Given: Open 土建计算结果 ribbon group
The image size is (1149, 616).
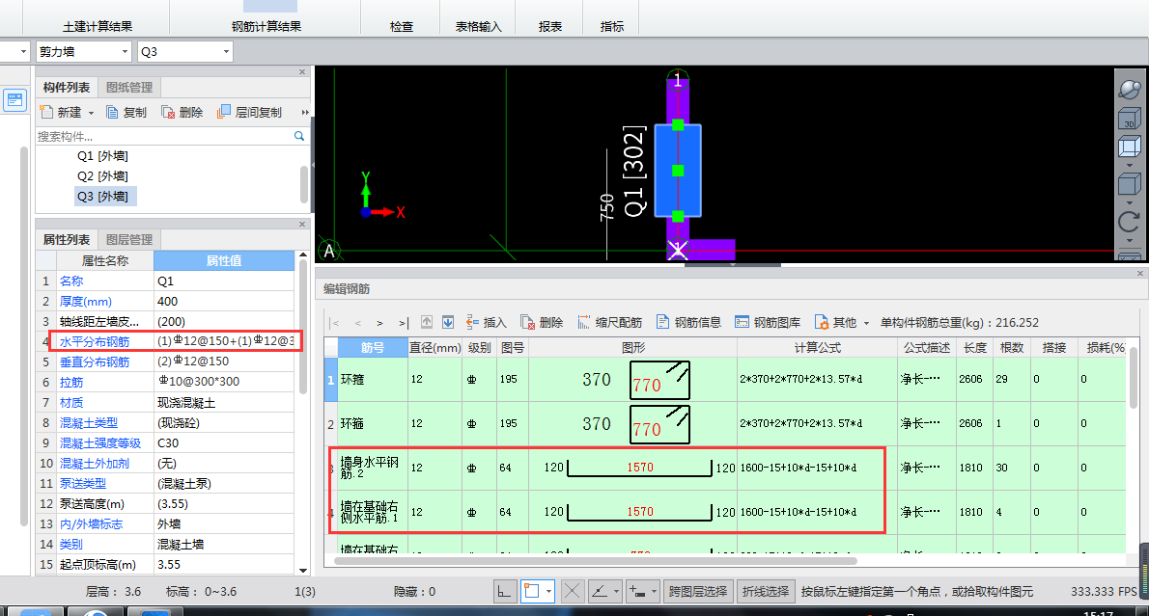Looking at the screenshot, I should 98,26.
